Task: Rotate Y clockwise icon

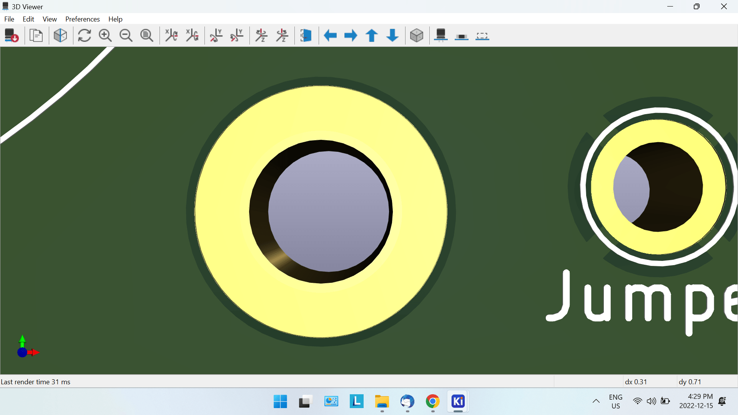Action: (x=216, y=35)
